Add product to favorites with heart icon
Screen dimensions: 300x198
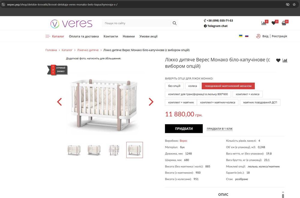pyautogui.click(x=278, y=61)
